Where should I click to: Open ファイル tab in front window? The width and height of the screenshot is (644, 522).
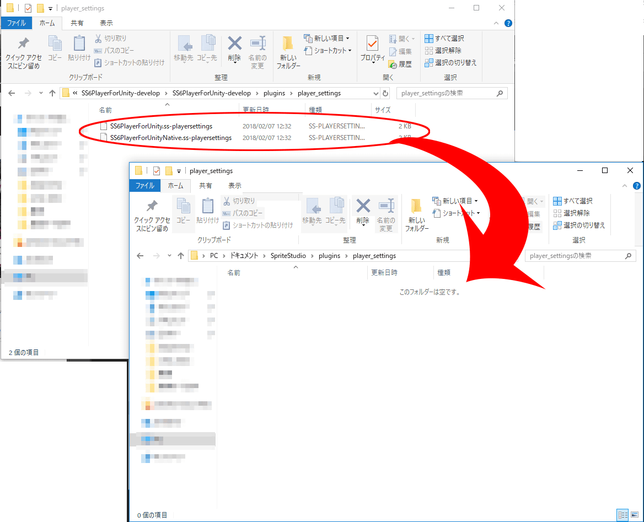(x=145, y=186)
